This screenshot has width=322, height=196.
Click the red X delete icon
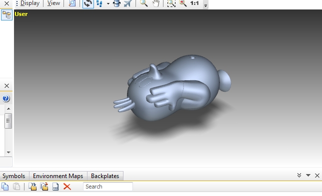point(67,187)
